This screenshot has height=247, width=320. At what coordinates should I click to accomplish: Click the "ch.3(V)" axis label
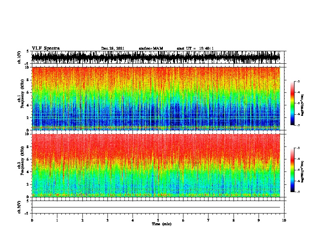coord(19,207)
